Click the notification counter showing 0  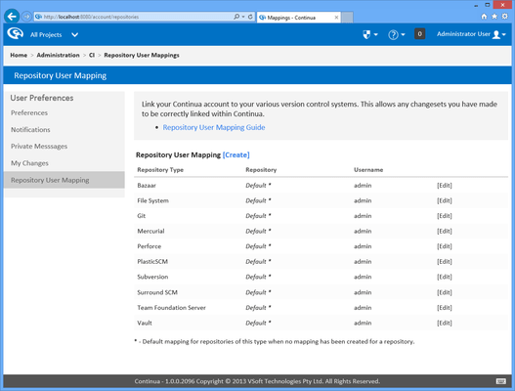click(419, 34)
